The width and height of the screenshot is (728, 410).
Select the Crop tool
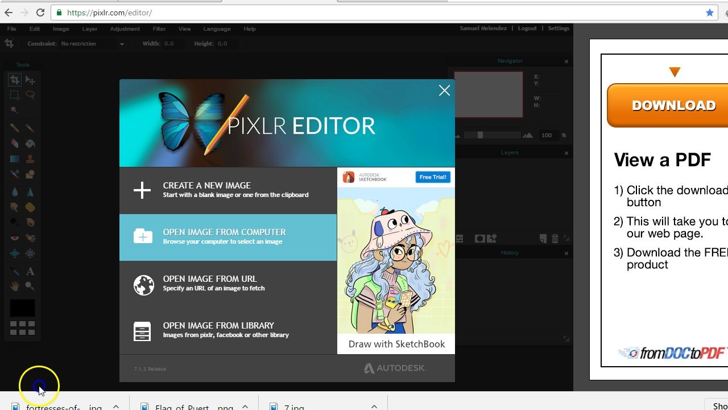(14, 80)
